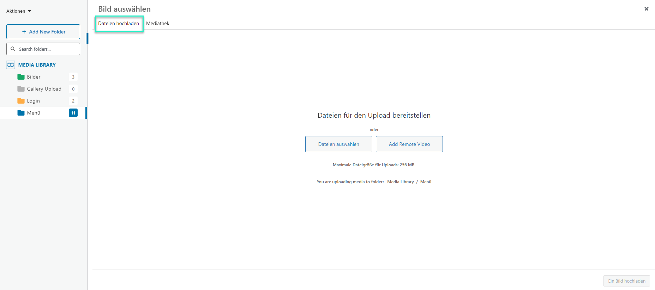Click the sidebar resize handle
655x290 pixels.
(88, 38)
